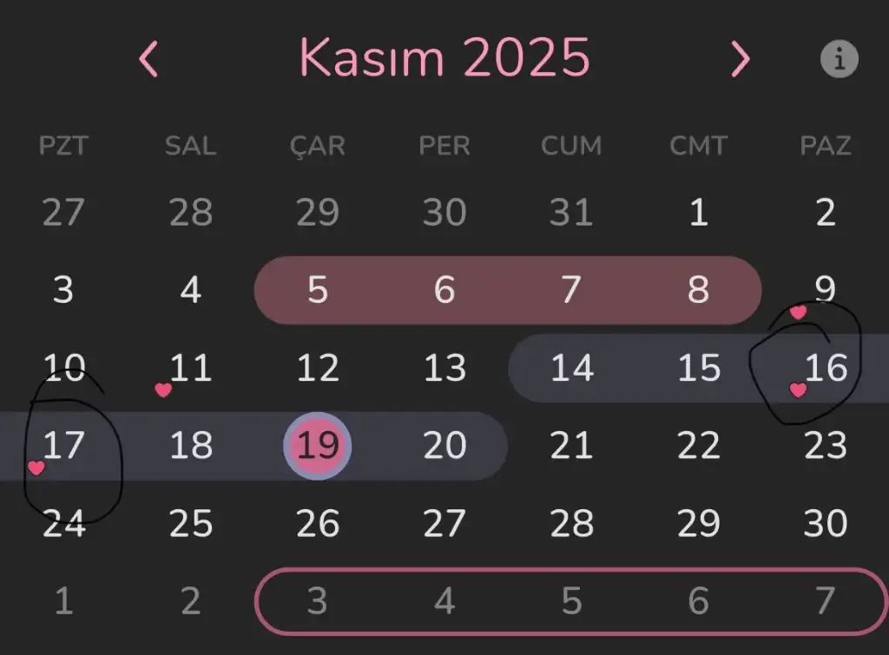
Task: Select the ÇAR weekday column header
Action: 318,146
